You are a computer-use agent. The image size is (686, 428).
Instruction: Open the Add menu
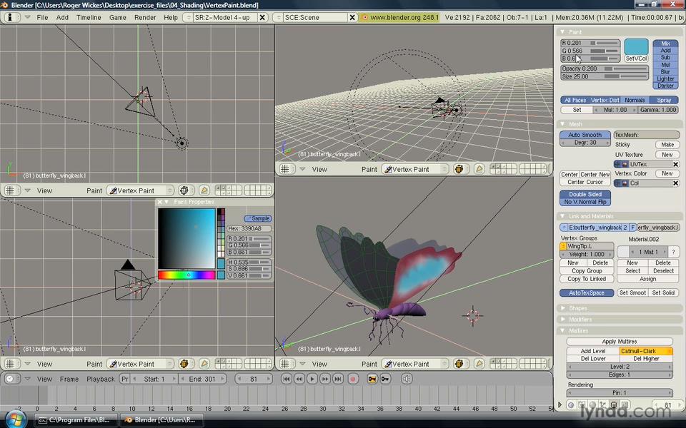coord(62,17)
